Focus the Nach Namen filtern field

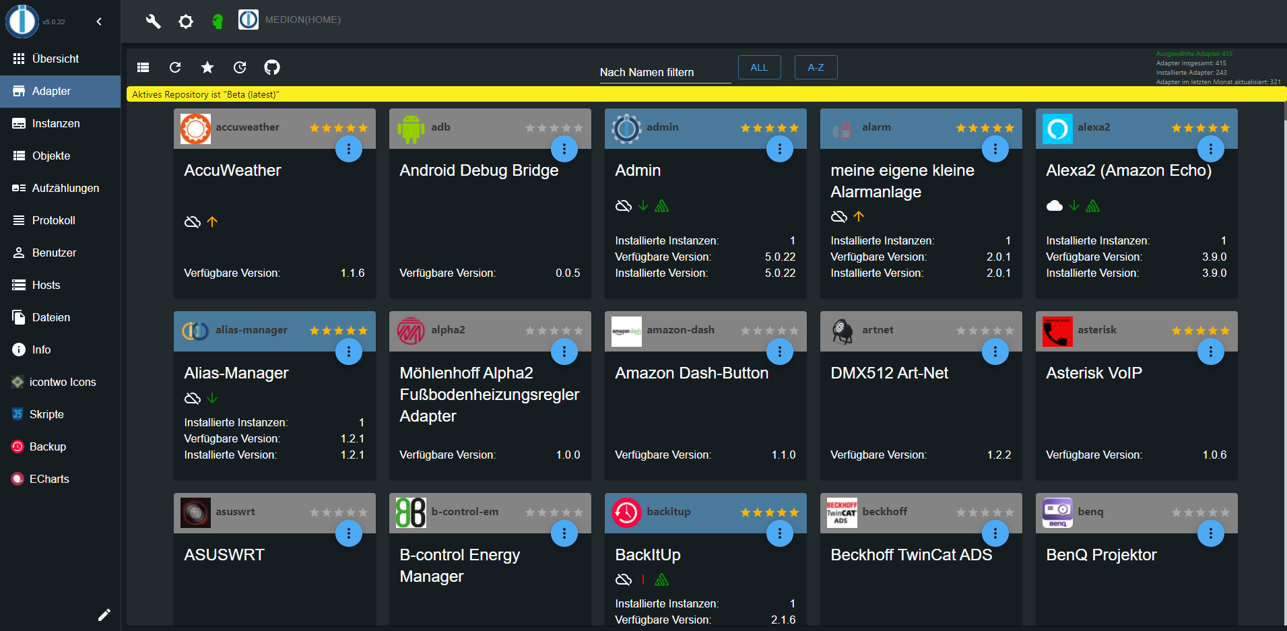point(665,72)
